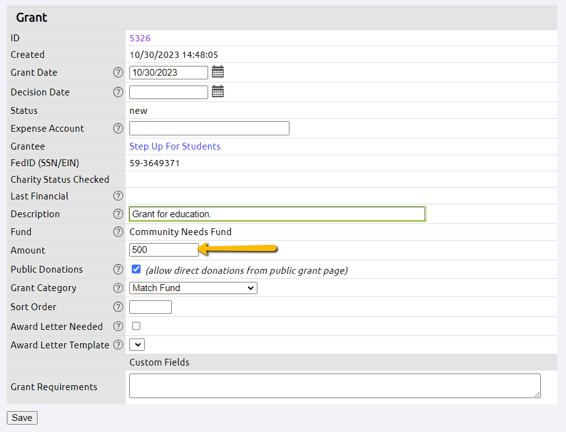Viewport: 566px width, 432px height.
Task: Show help for Grant Category
Action: tap(118, 288)
